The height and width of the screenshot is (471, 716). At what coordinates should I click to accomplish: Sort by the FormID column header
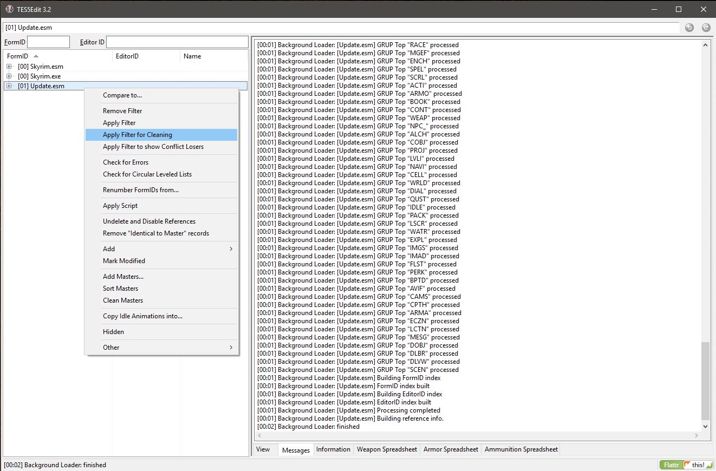[58, 56]
